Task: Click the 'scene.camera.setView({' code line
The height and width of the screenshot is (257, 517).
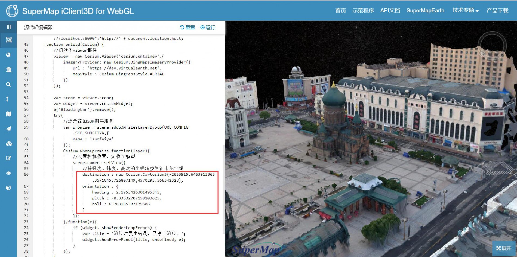Action: pyautogui.click(x=99, y=163)
